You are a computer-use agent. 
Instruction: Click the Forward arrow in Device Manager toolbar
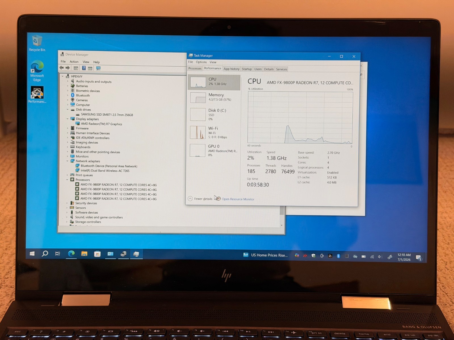tap(68, 68)
